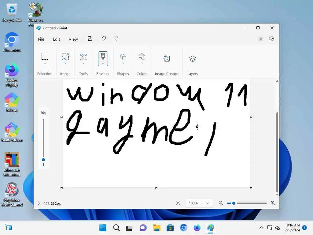Open Paint settings gear
Image resolution: width=313 pixels, height=235 pixels.
[272, 39]
